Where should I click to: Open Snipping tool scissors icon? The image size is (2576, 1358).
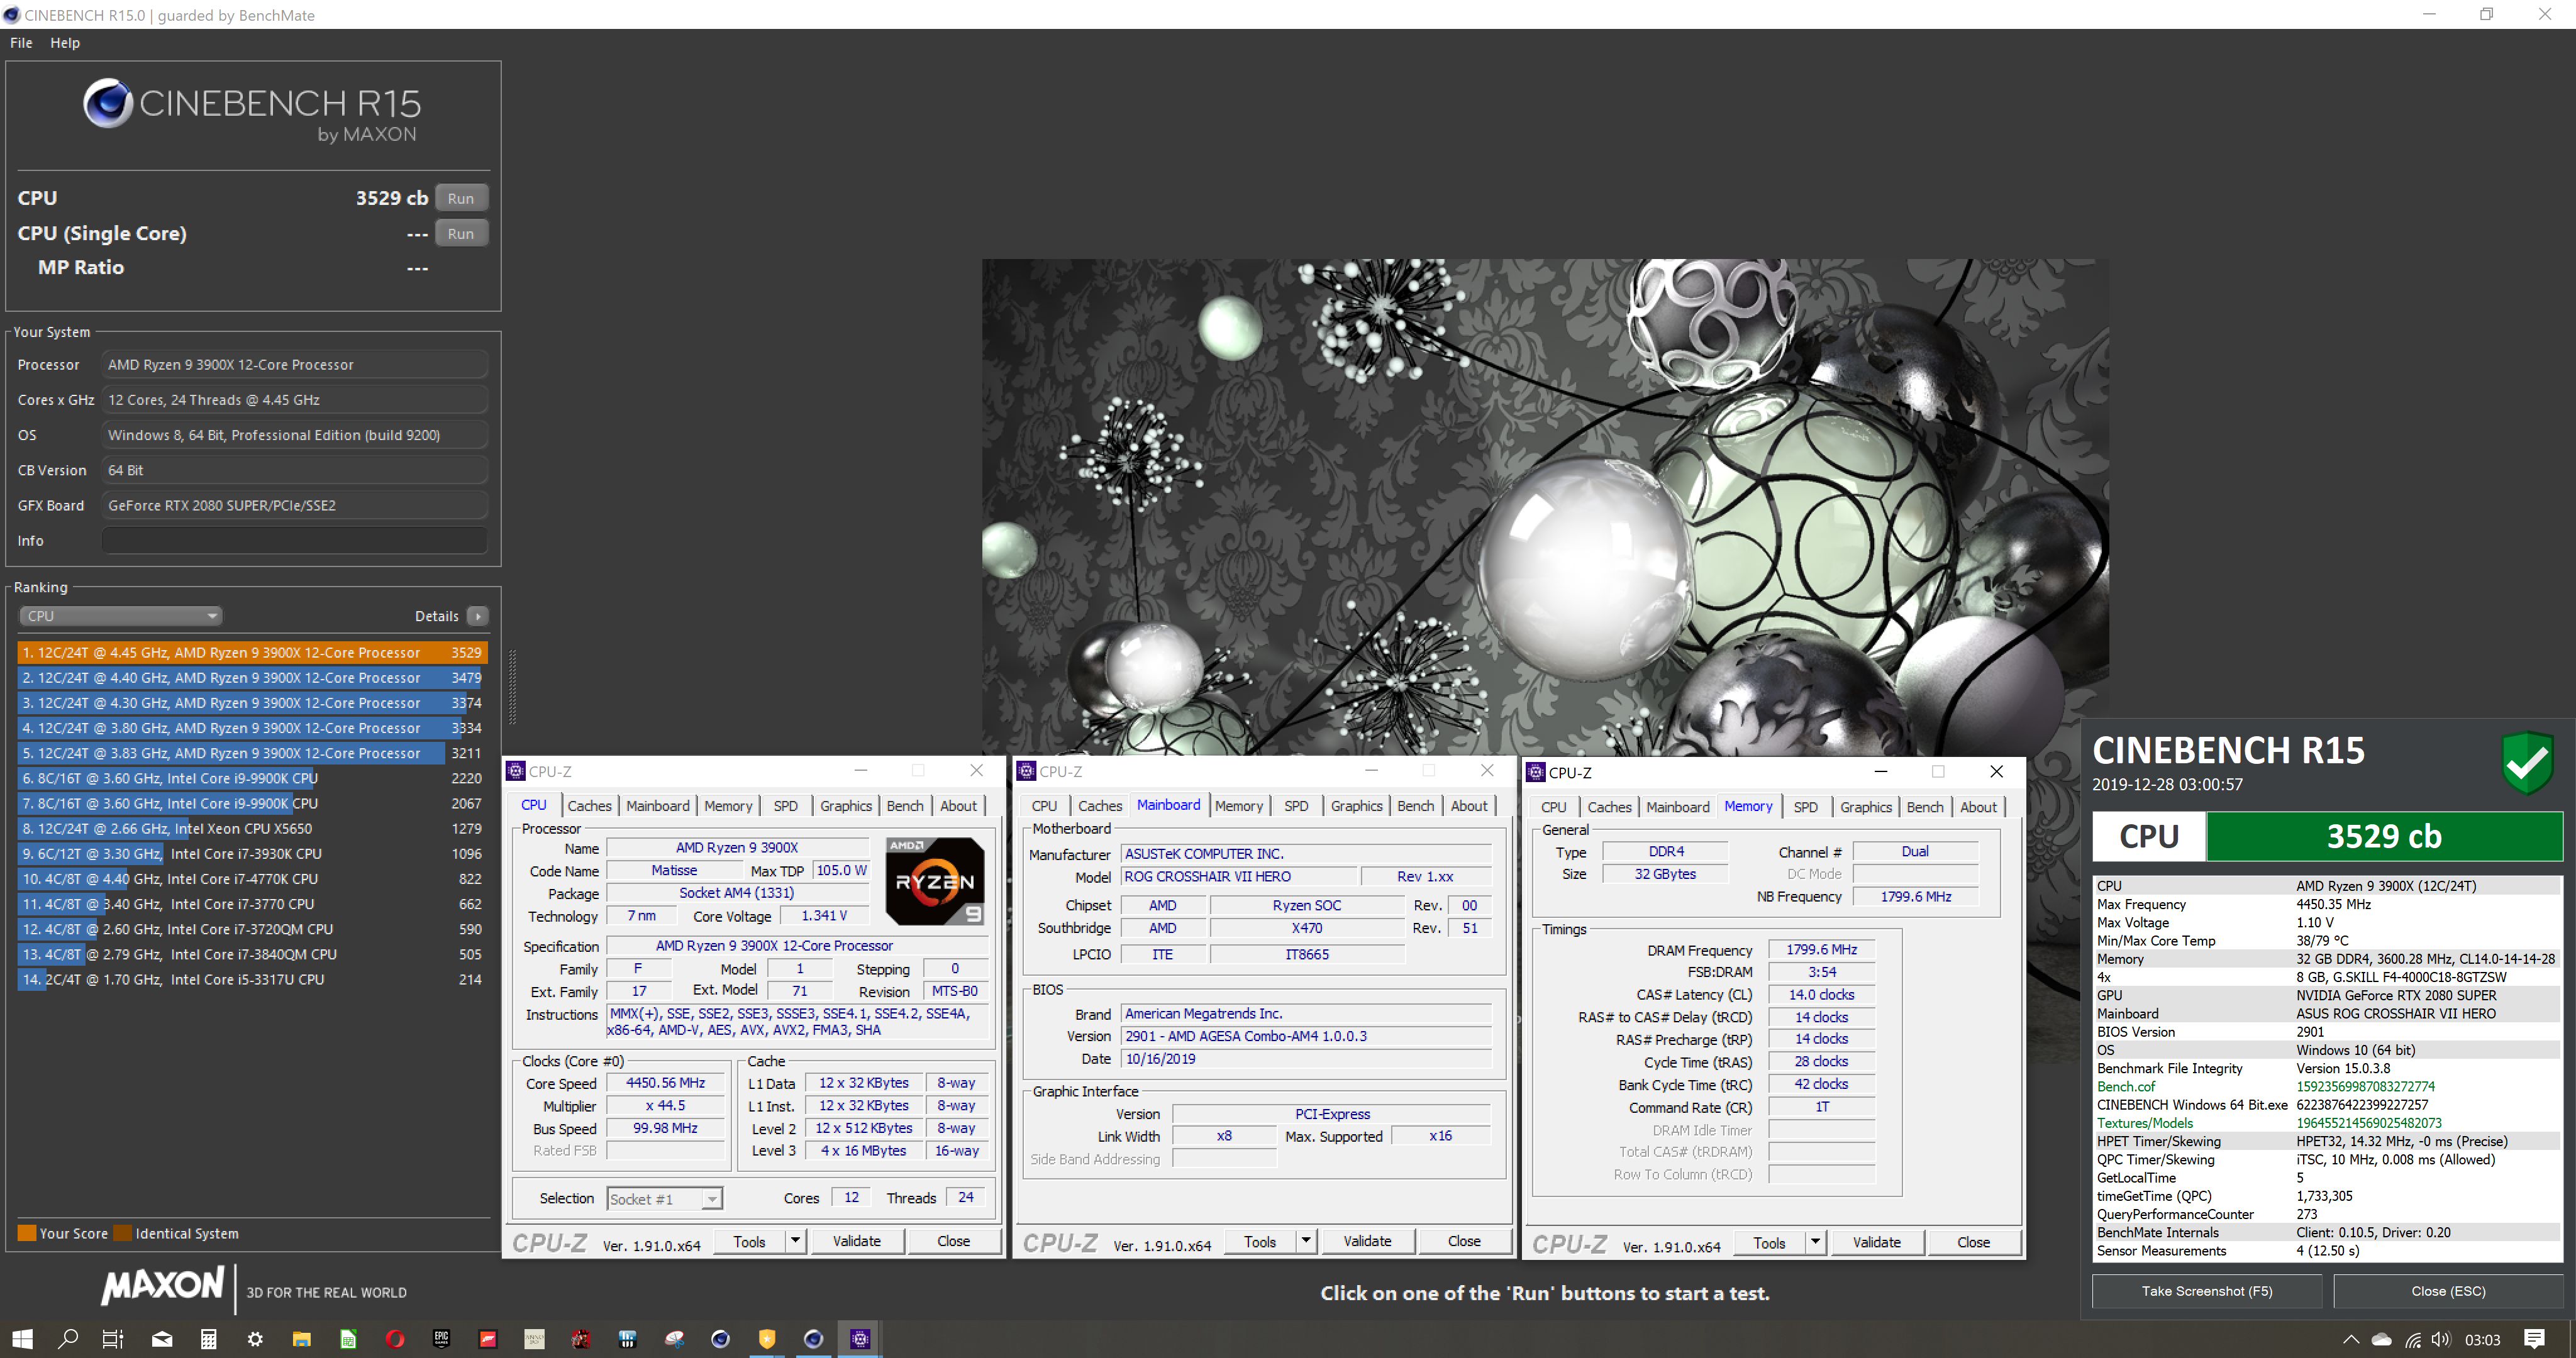tap(674, 1339)
